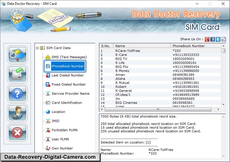Image resolution: width=230 pixels, height=162 pixels.
Task: Share on Twitter icon
Action: tap(218, 39)
